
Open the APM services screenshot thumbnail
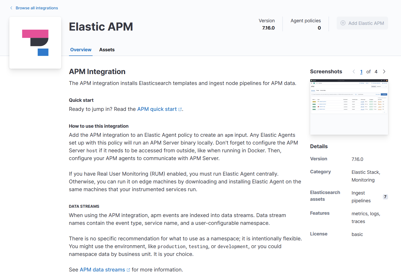[x=349, y=107]
